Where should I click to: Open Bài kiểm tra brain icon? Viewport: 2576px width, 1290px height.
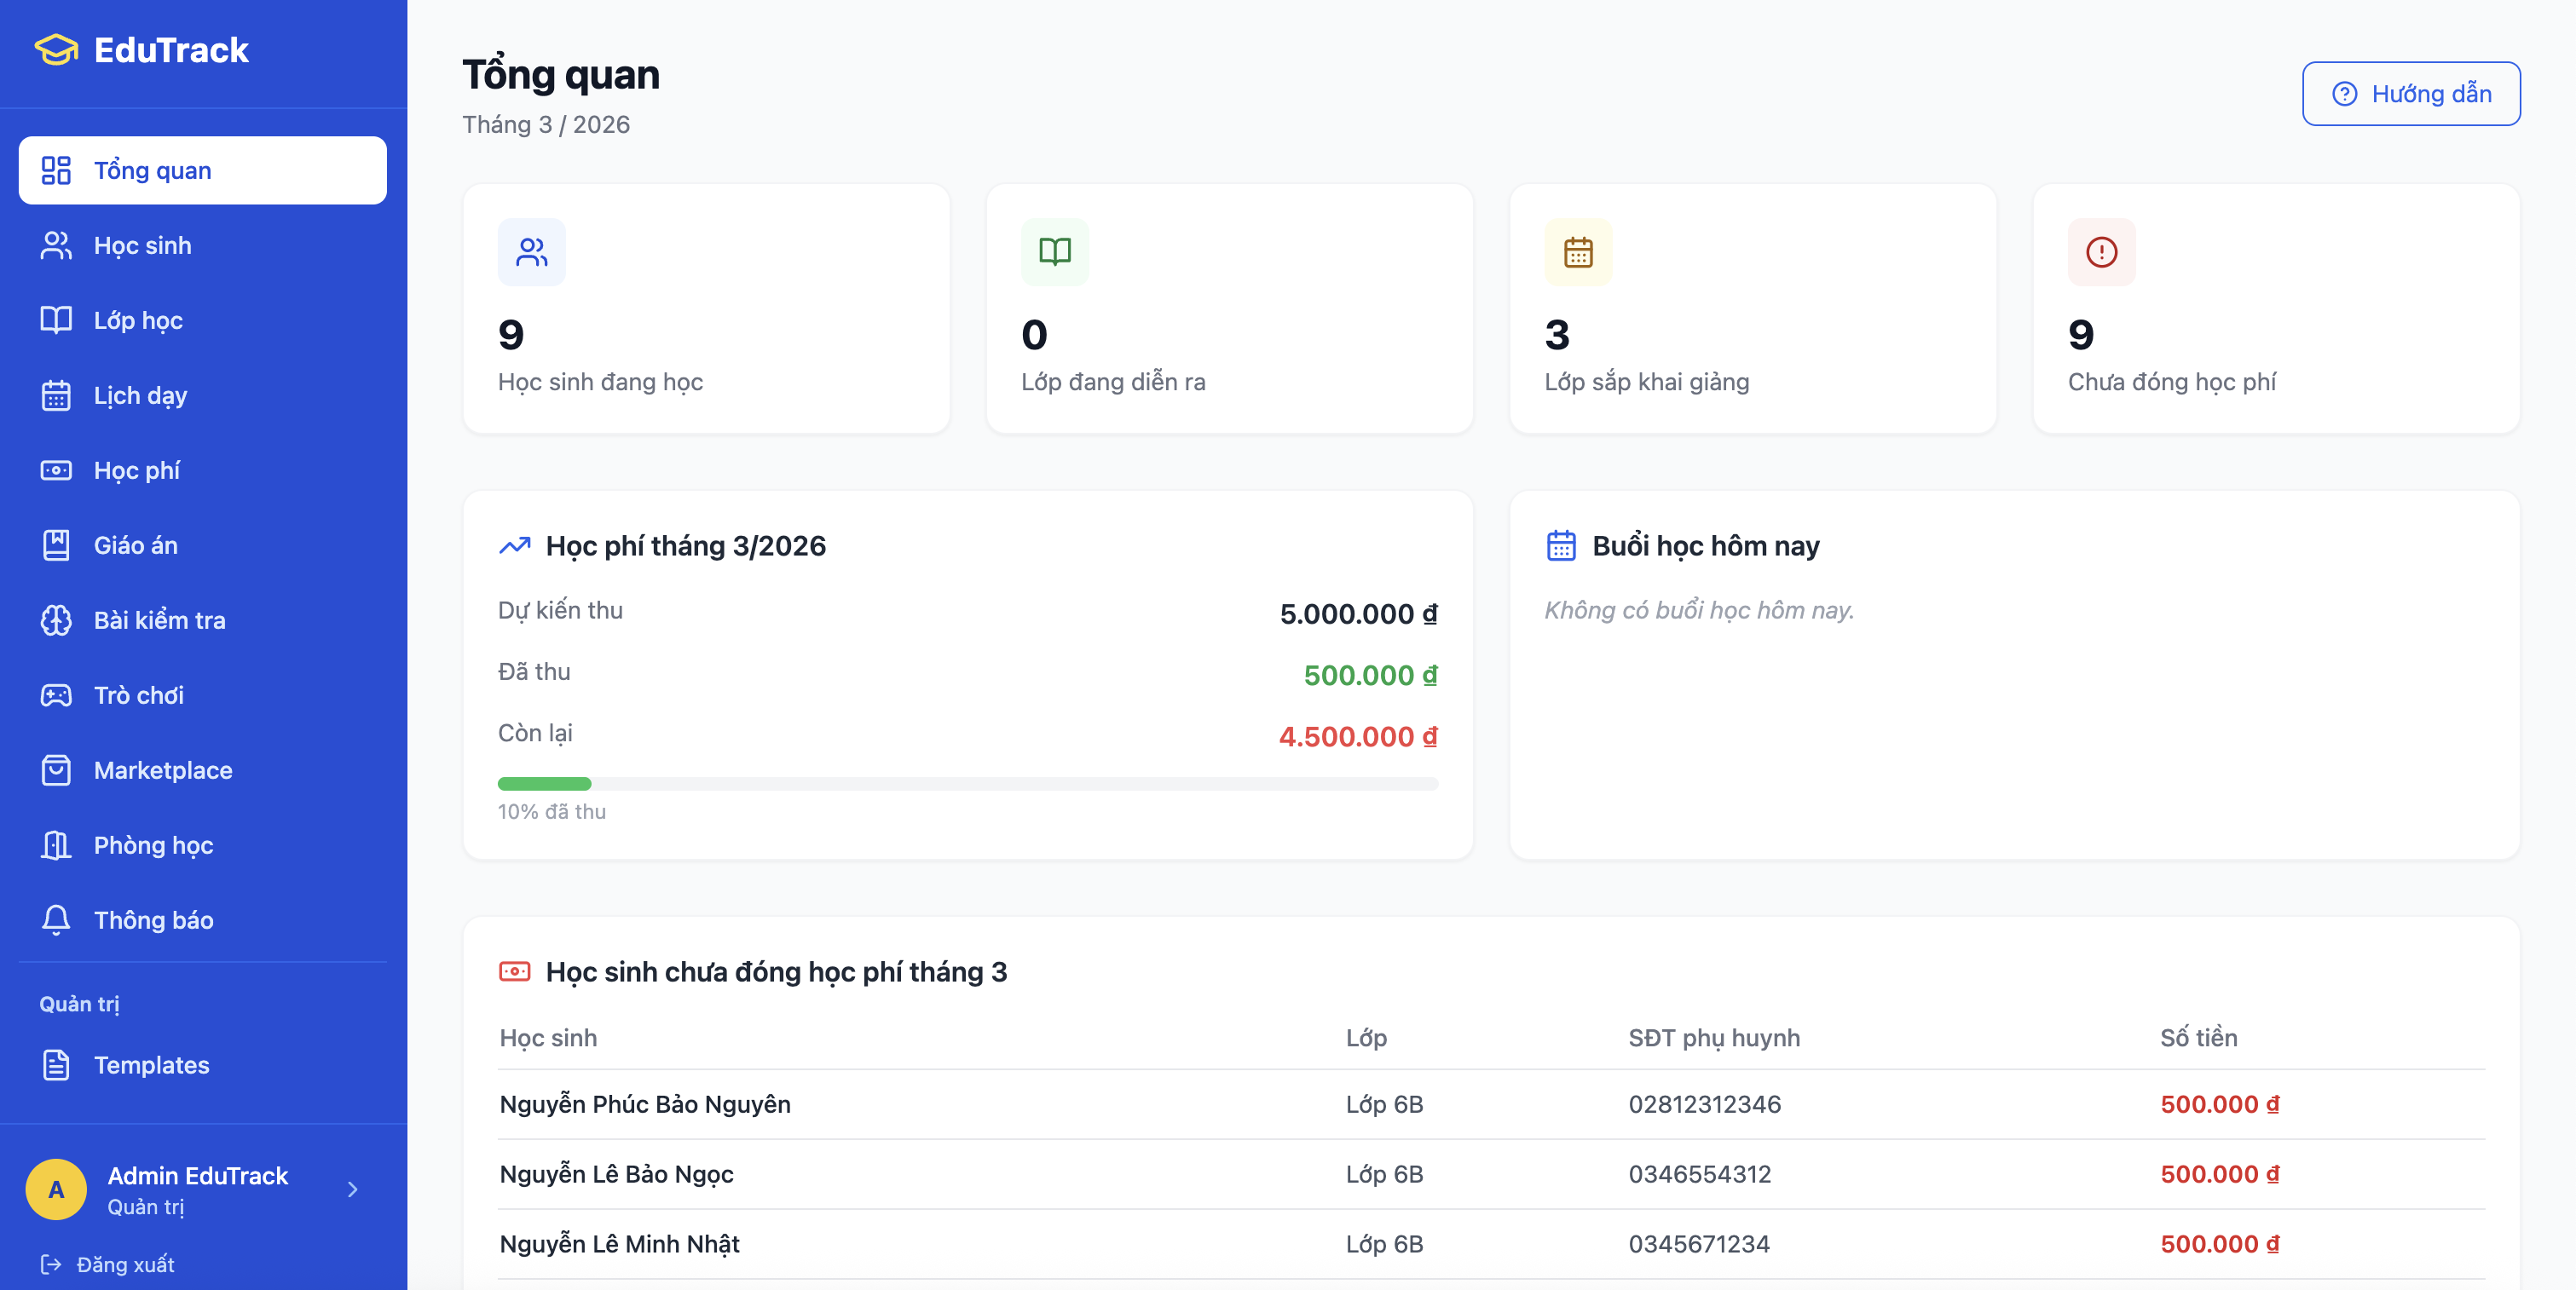pos(56,619)
